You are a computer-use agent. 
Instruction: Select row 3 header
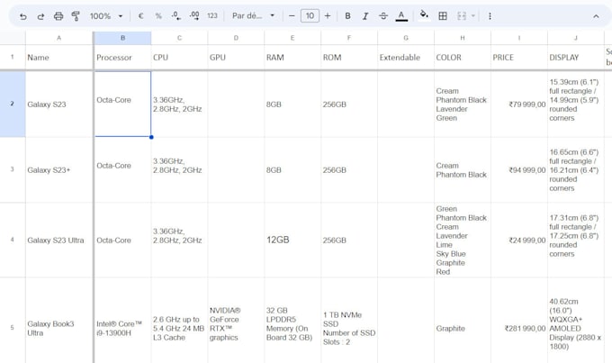pos(13,169)
